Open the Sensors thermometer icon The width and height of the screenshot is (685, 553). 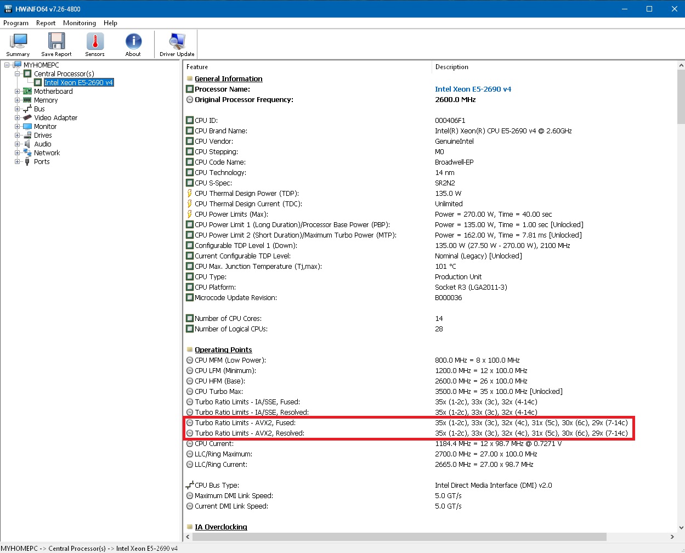(95, 42)
